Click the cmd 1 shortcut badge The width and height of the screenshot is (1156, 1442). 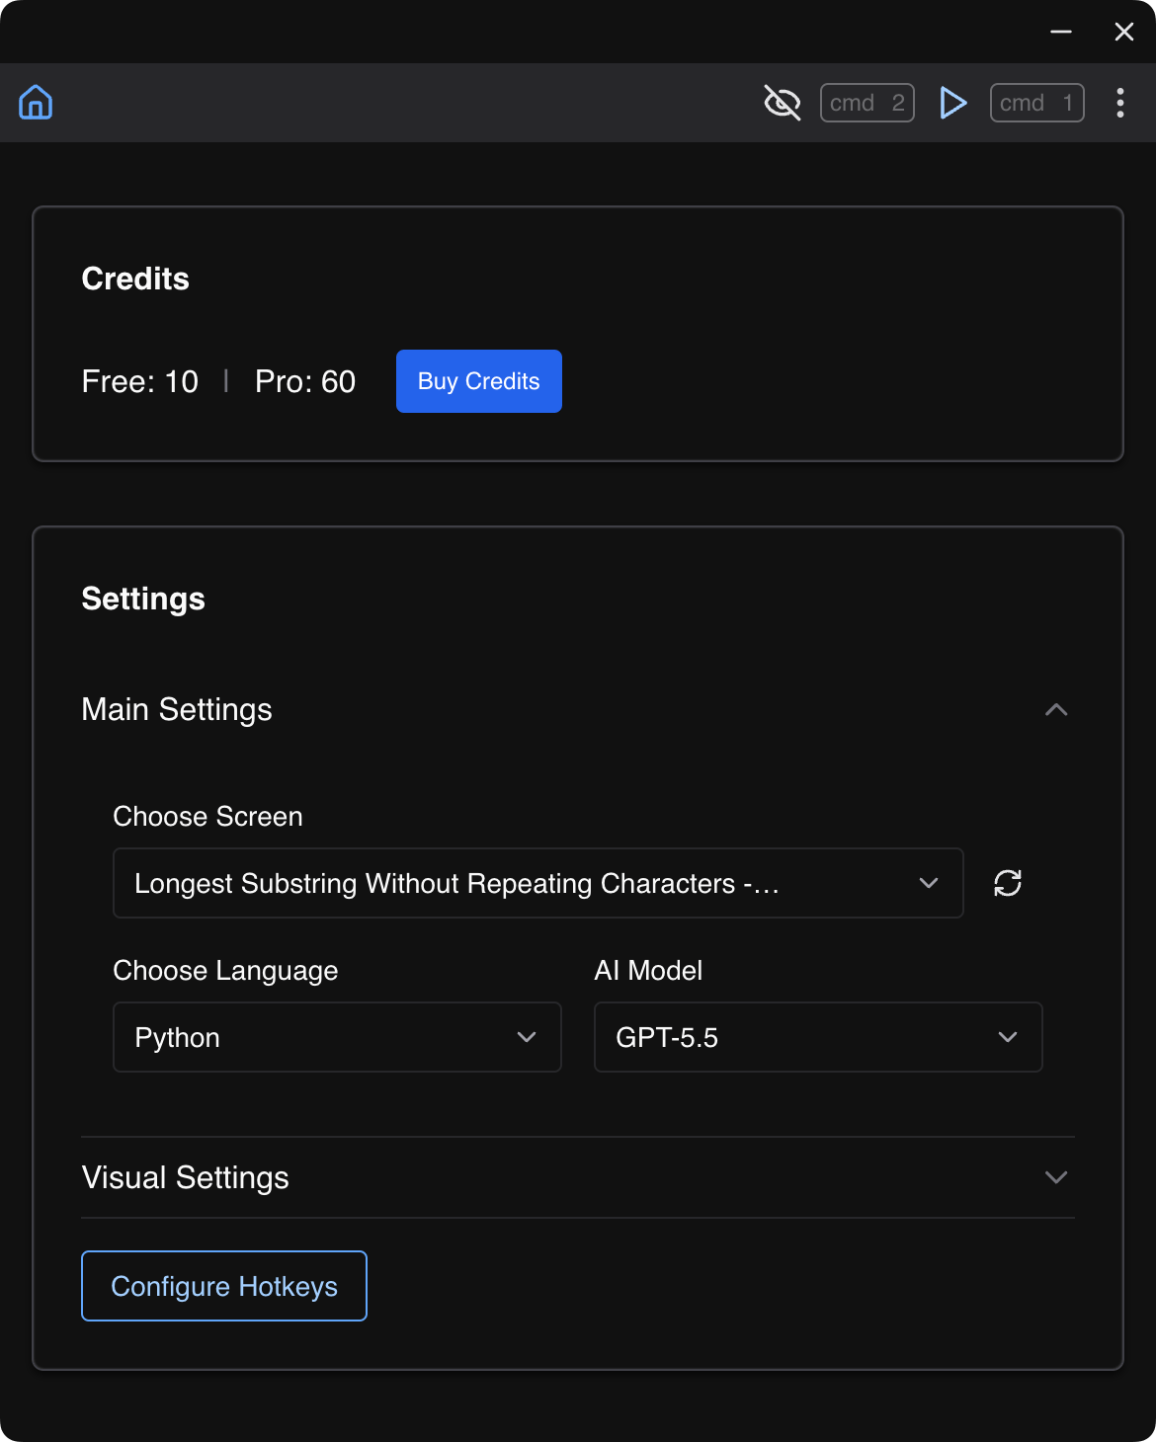(1037, 103)
